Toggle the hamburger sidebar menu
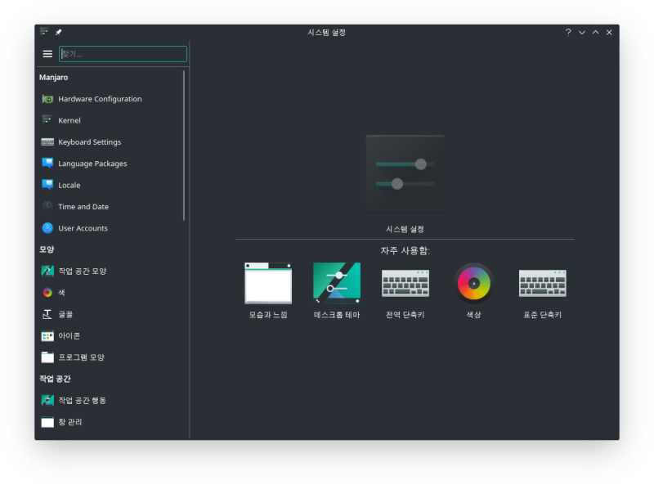 [x=47, y=54]
